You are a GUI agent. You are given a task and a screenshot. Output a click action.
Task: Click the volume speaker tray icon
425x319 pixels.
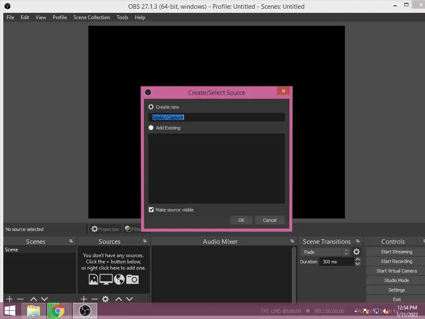(386, 312)
